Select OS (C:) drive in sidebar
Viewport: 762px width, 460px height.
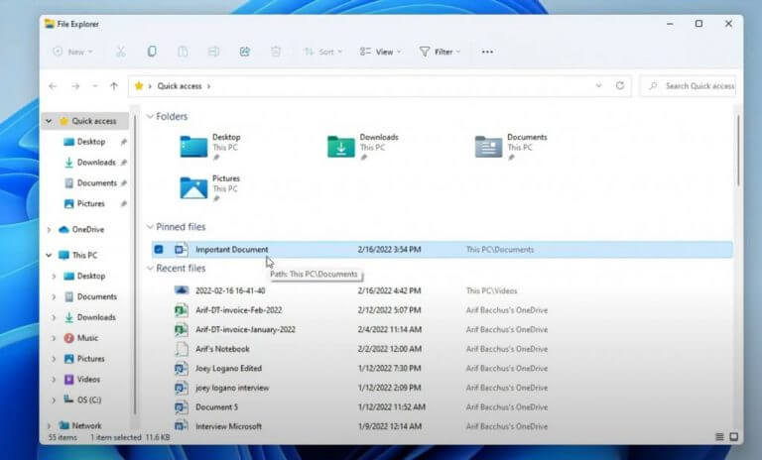pos(82,400)
